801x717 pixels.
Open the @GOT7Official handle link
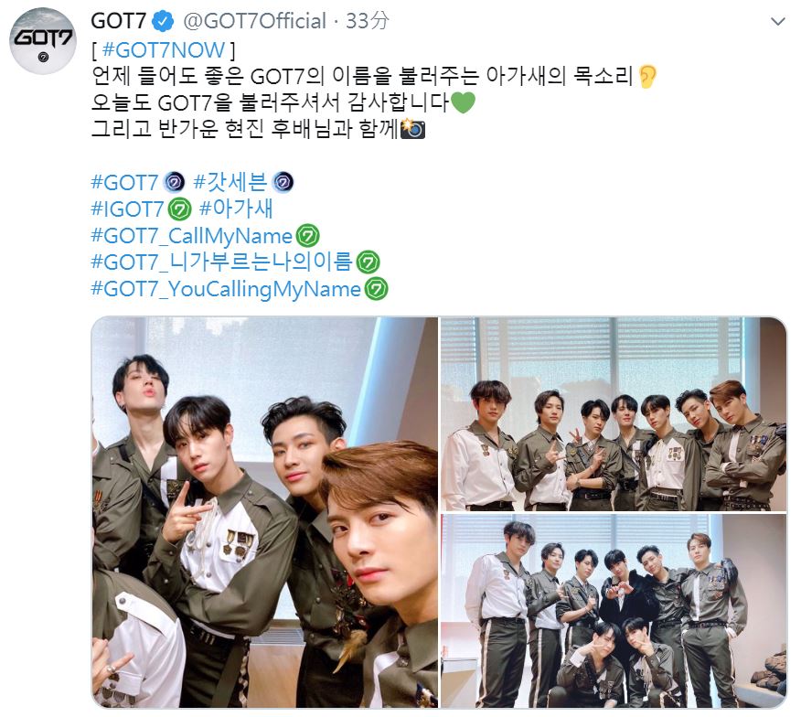254,21
